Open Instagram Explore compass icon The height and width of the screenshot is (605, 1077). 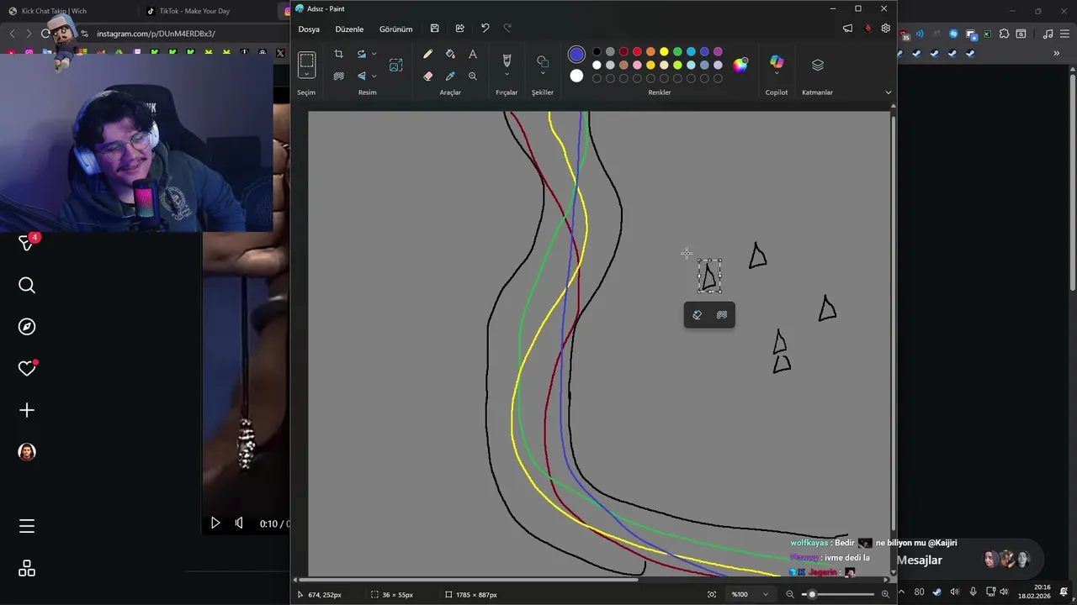click(27, 327)
